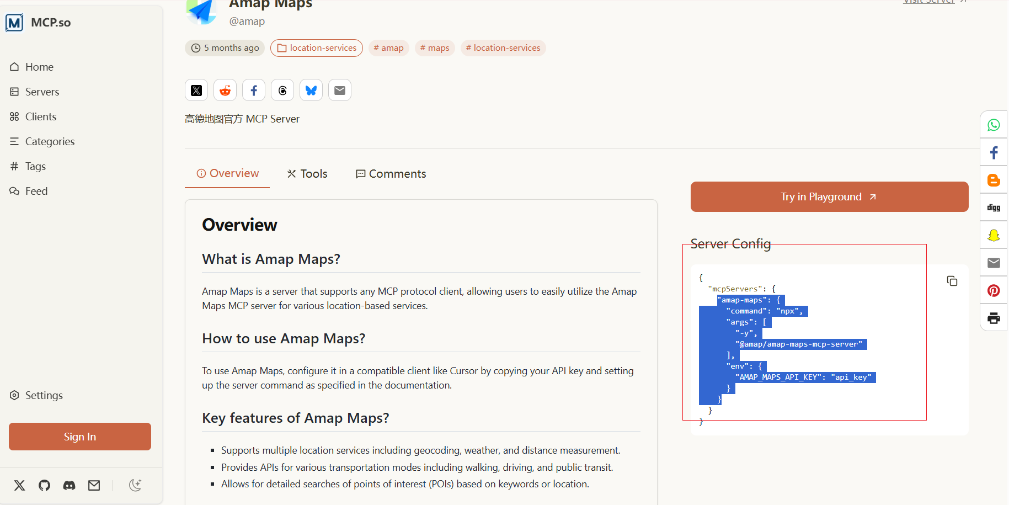Screen dimensions: 1009x505
Task: Click the # location-services hashtag tag
Action: tap(503, 48)
